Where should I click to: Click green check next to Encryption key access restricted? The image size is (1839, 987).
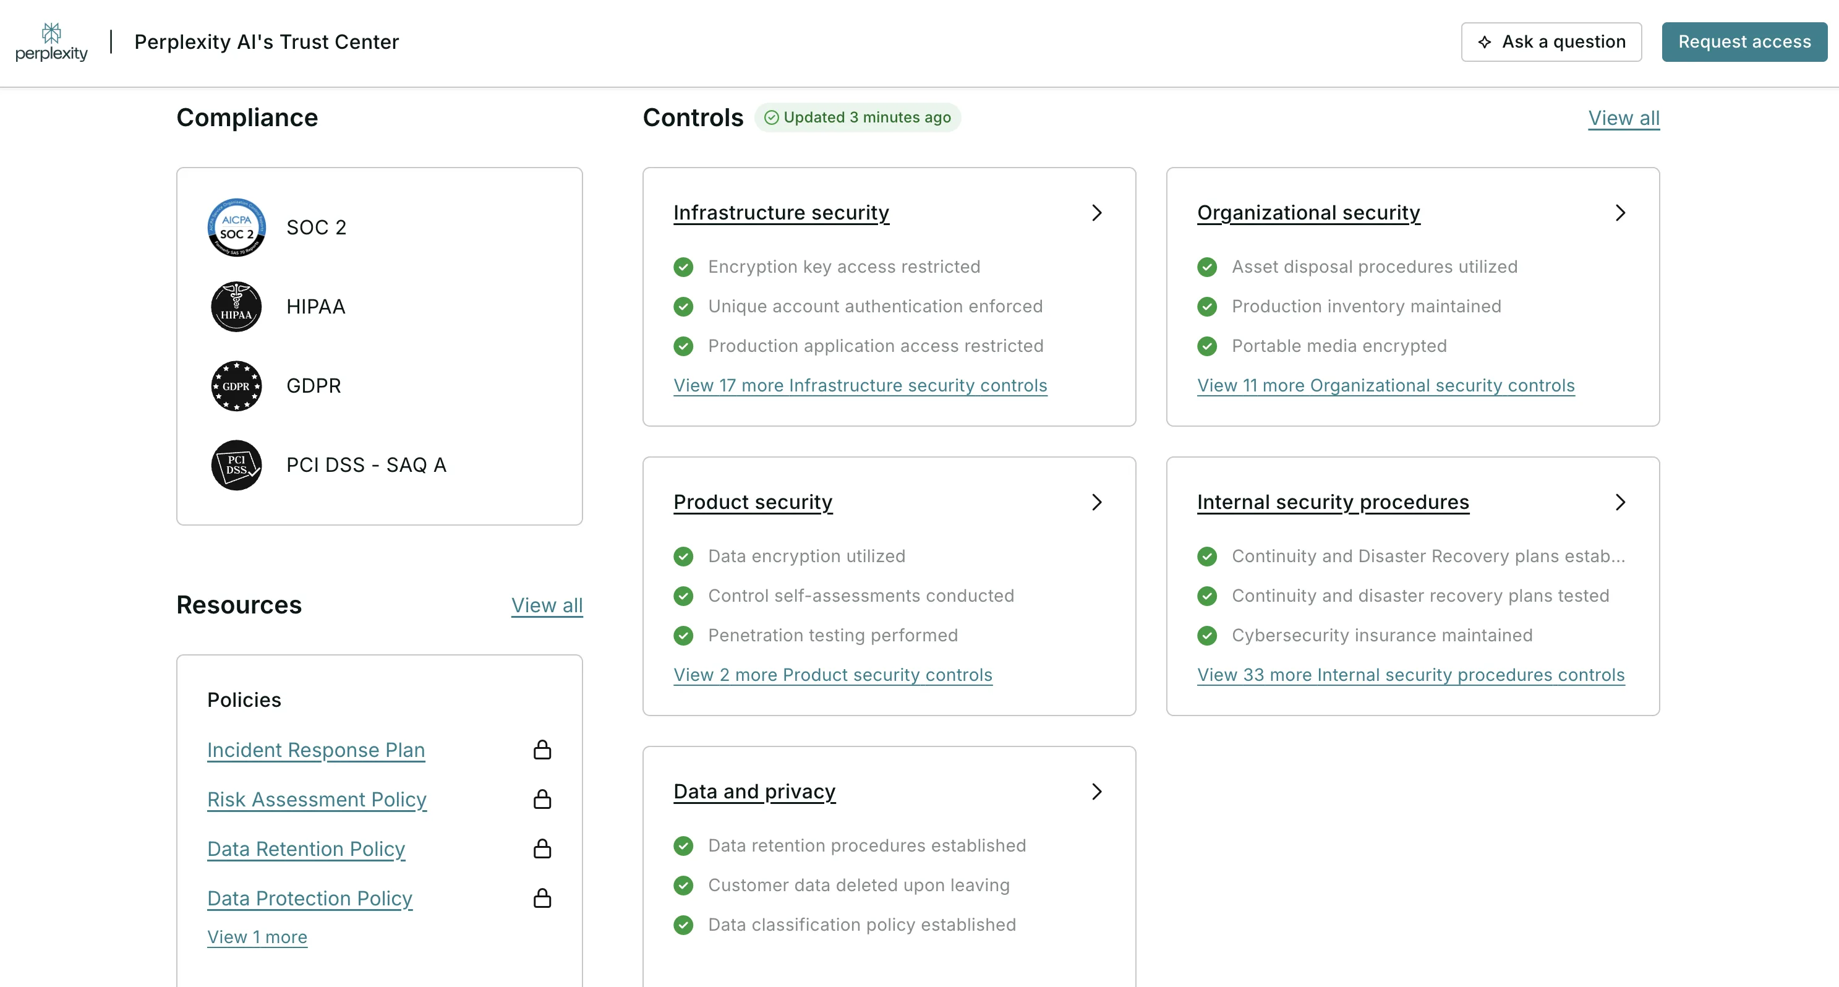683,267
